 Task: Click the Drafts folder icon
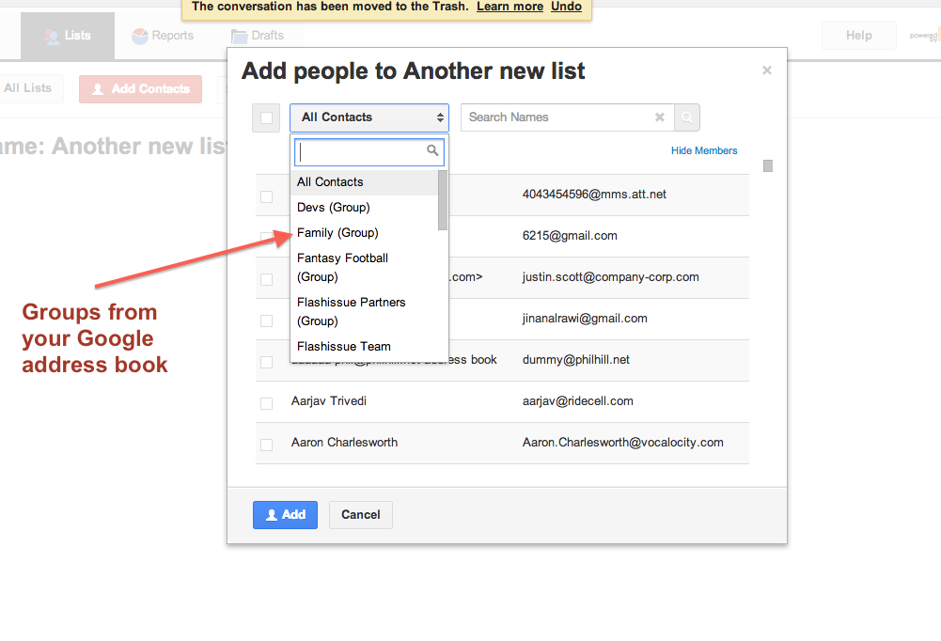point(240,37)
